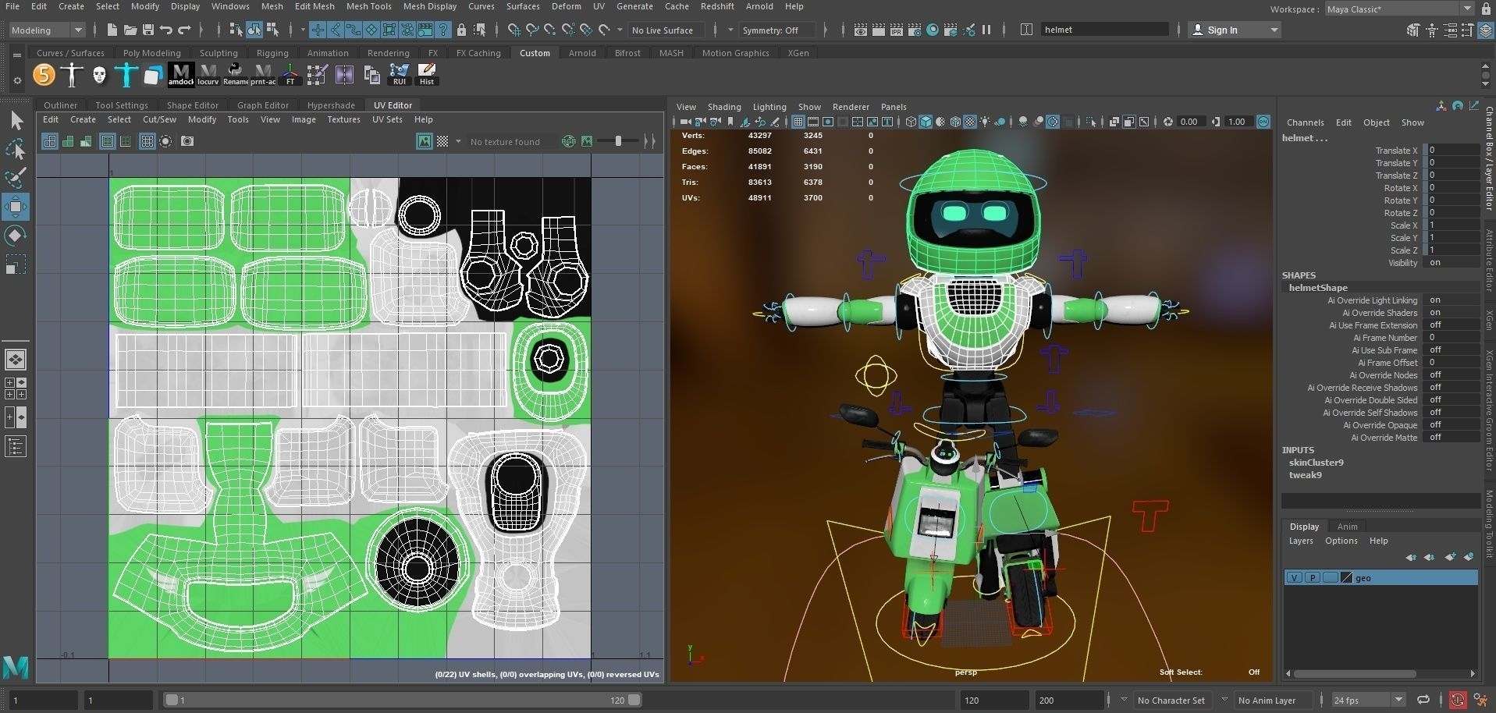This screenshot has height=713, width=1496.
Task: Switch to the Poly Modeling shelf tab
Action: pos(151,53)
